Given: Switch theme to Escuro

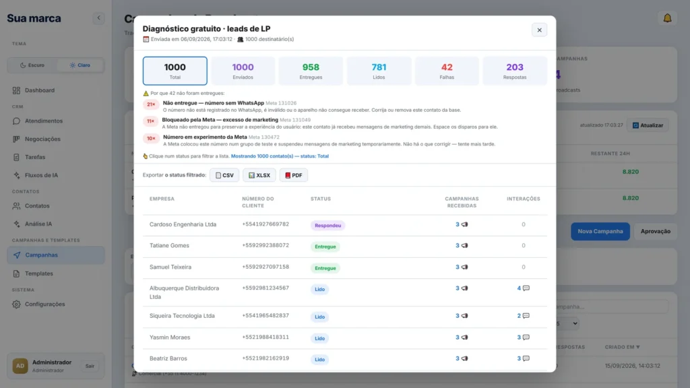Looking at the screenshot, I should 32,65.
